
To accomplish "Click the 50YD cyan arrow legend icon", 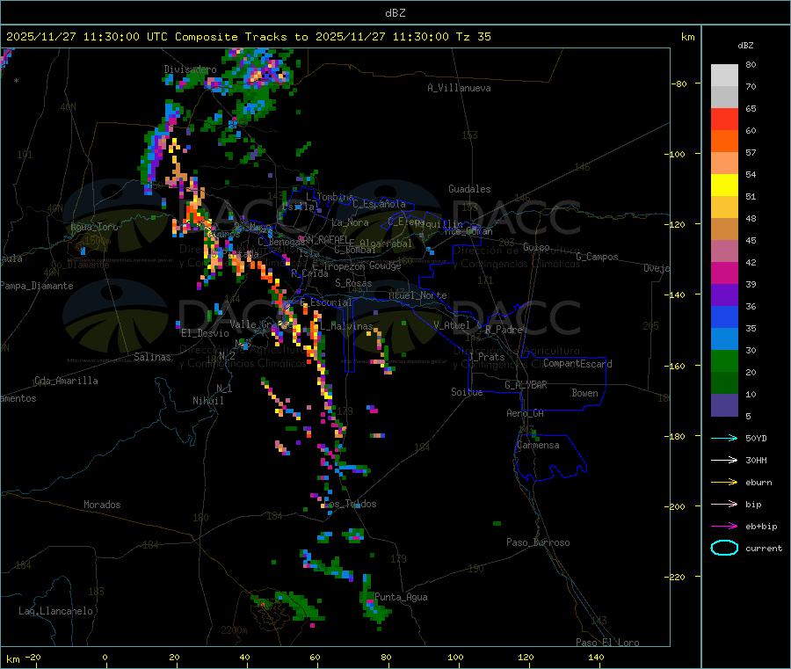I will tap(724, 438).
